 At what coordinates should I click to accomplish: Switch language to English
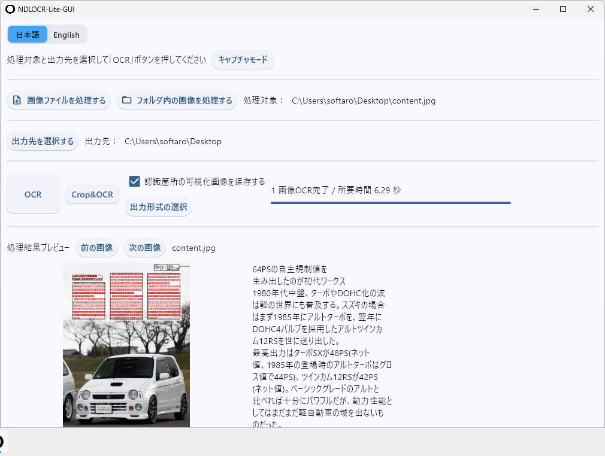(x=66, y=35)
